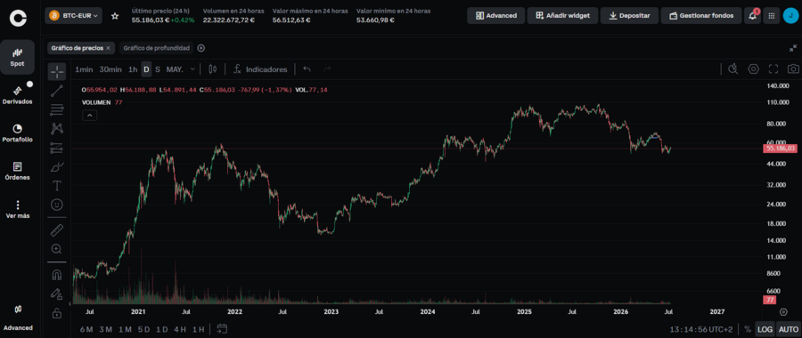Click the Depositar button

tap(629, 15)
